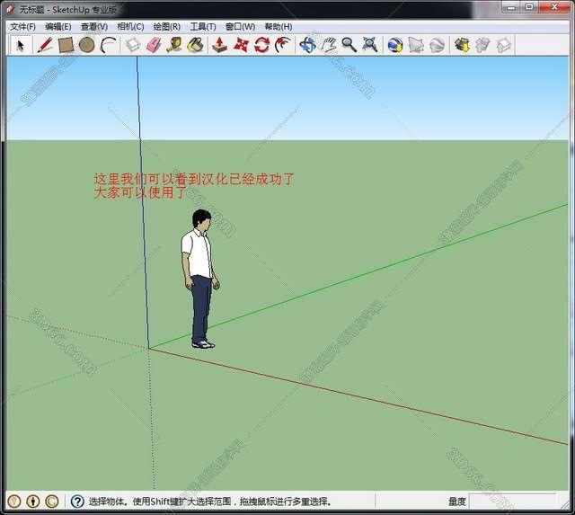The image size is (575, 515).
Task: Click the Zoom Extents tool
Action: pos(369,45)
